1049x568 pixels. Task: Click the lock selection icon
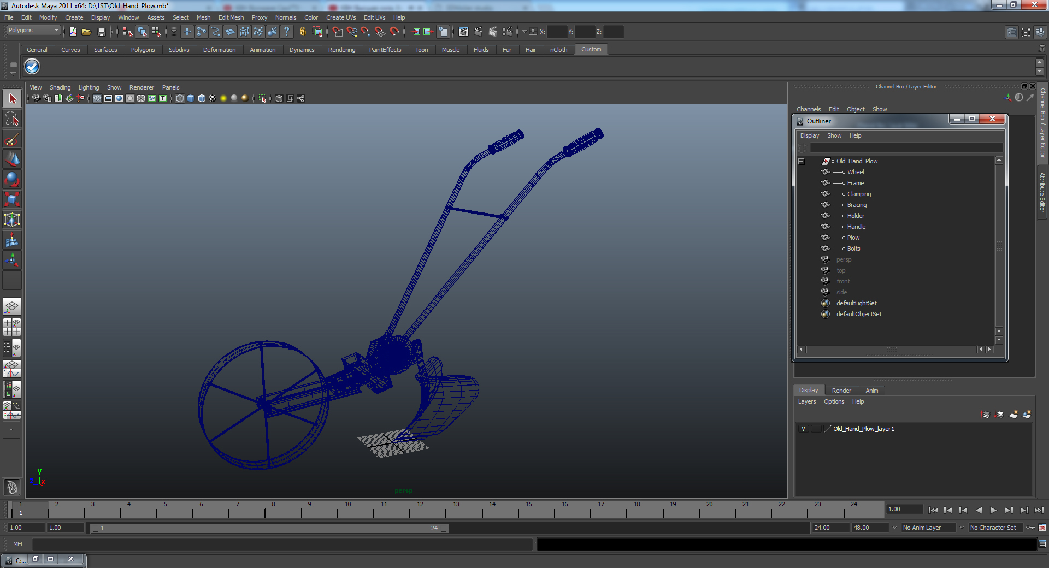pyautogui.click(x=303, y=32)
